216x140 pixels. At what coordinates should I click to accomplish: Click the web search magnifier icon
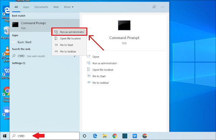tap(14, 56)
